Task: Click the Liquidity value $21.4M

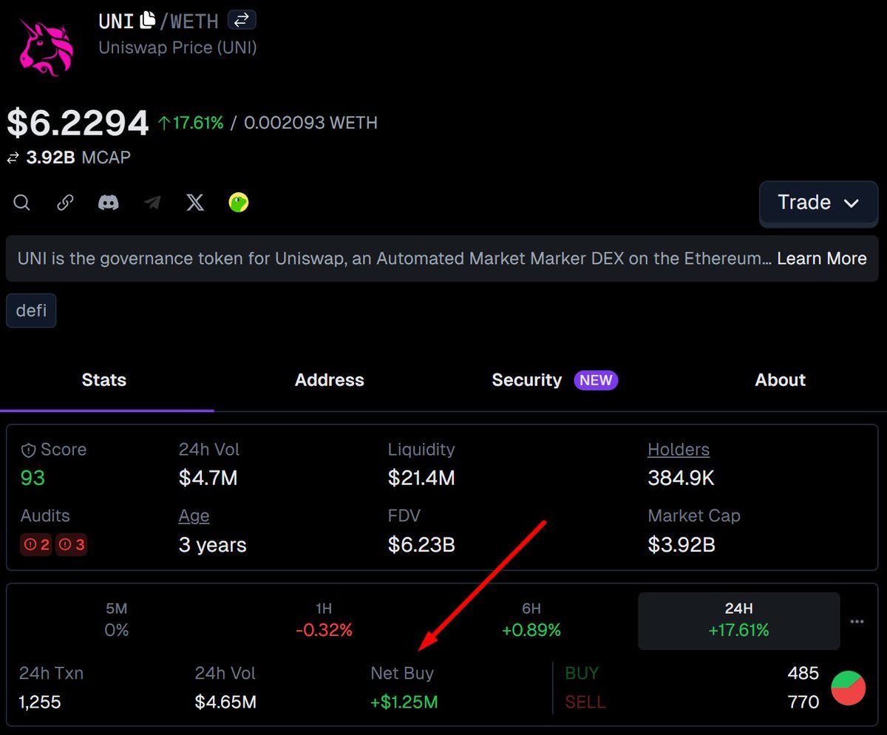Action: [421, 478]
